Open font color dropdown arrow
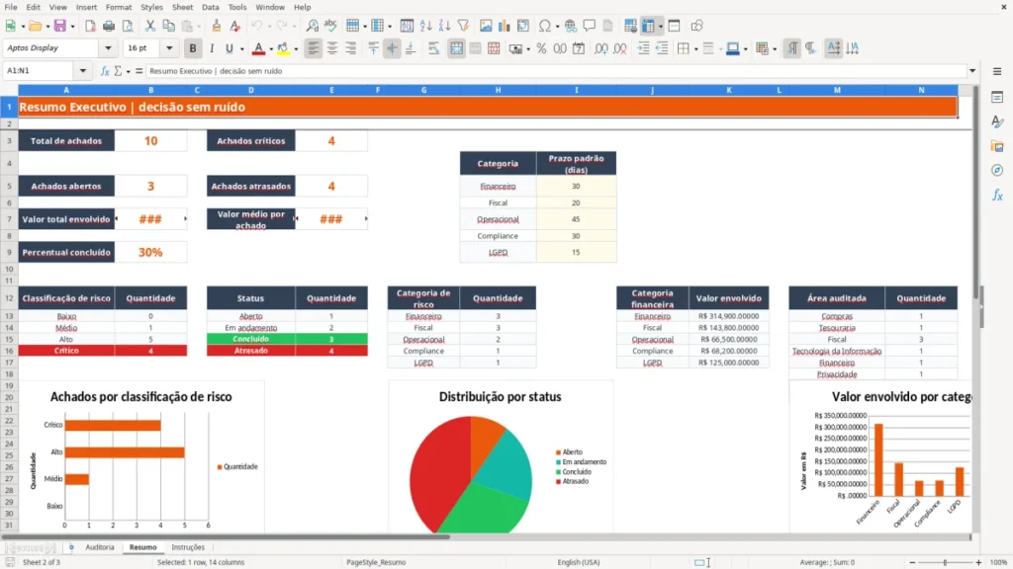This screenshot has height=569, width=1013. 271,49
